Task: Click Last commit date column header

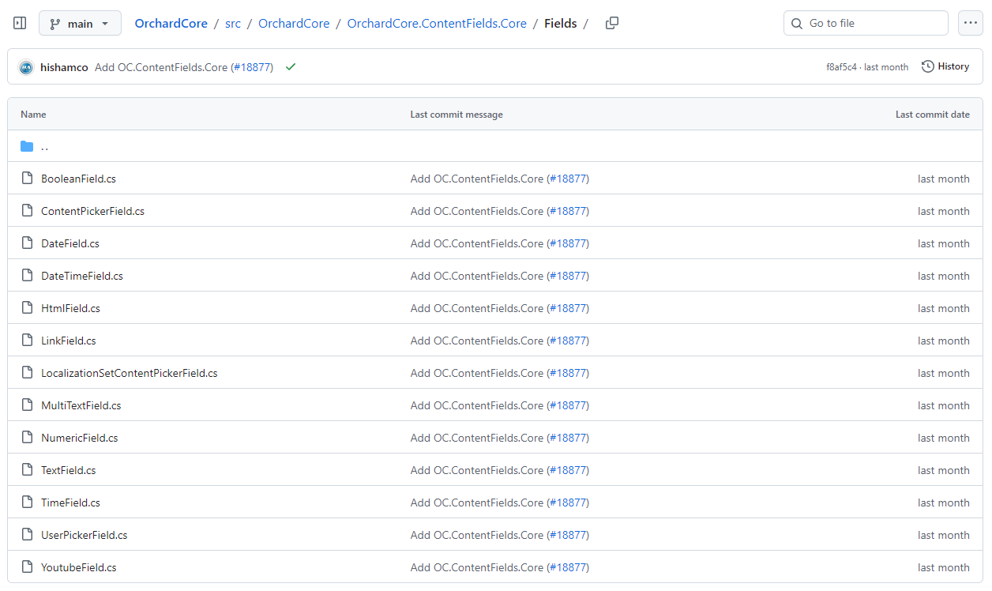Action: coord(933,115)
